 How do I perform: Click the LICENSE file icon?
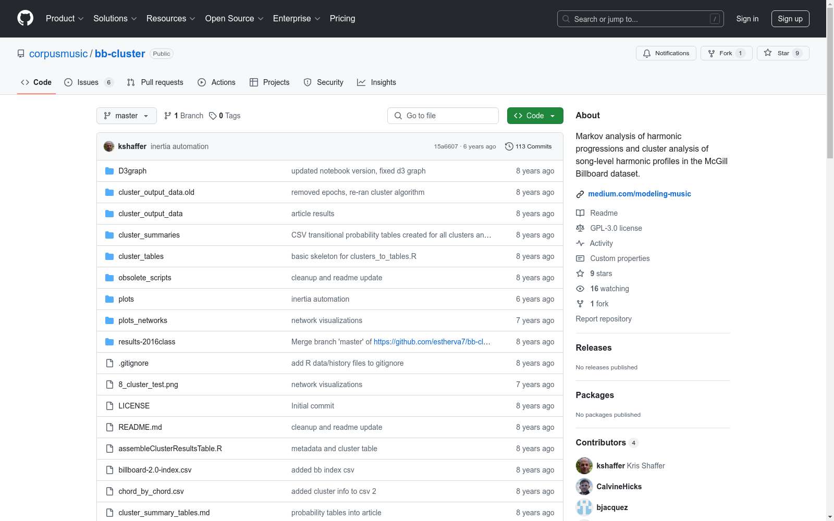(x=109, y=406)
